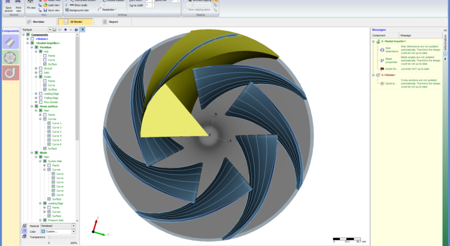This screenshot has height=246, width=450.
Task: Click the Component column header
Action: tap(385, 35)
